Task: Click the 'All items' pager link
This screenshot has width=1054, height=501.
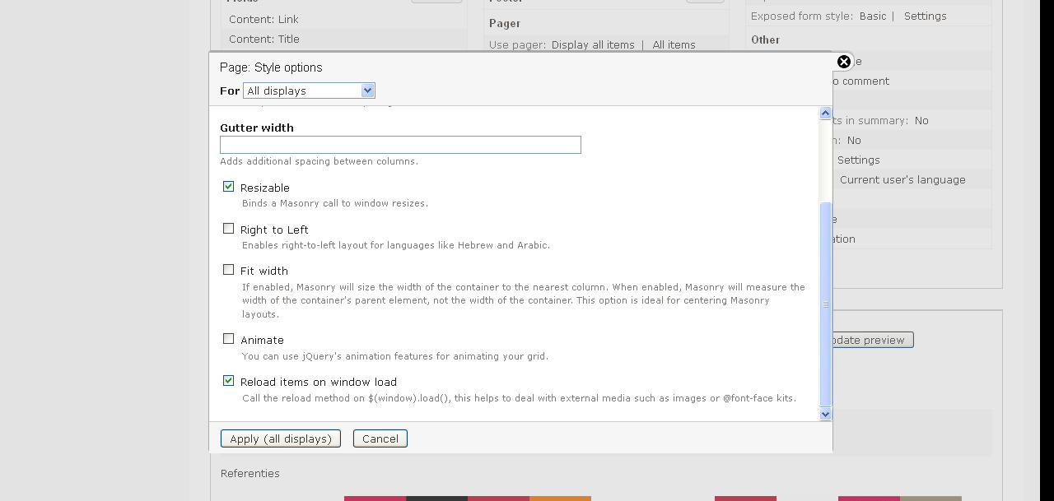Action: tap(674, 44)
